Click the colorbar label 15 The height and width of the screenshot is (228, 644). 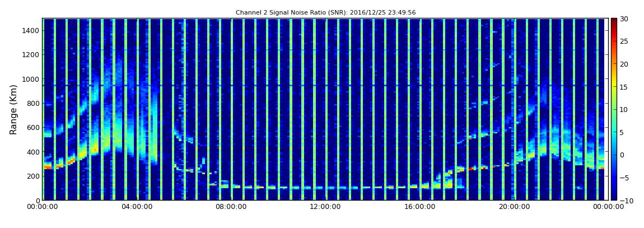pos(624,87)
